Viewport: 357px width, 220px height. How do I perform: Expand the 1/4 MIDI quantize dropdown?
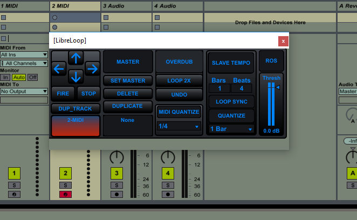(x=178, y=127)
